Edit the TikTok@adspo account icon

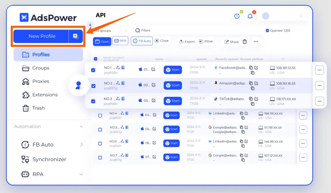(256, 99)
